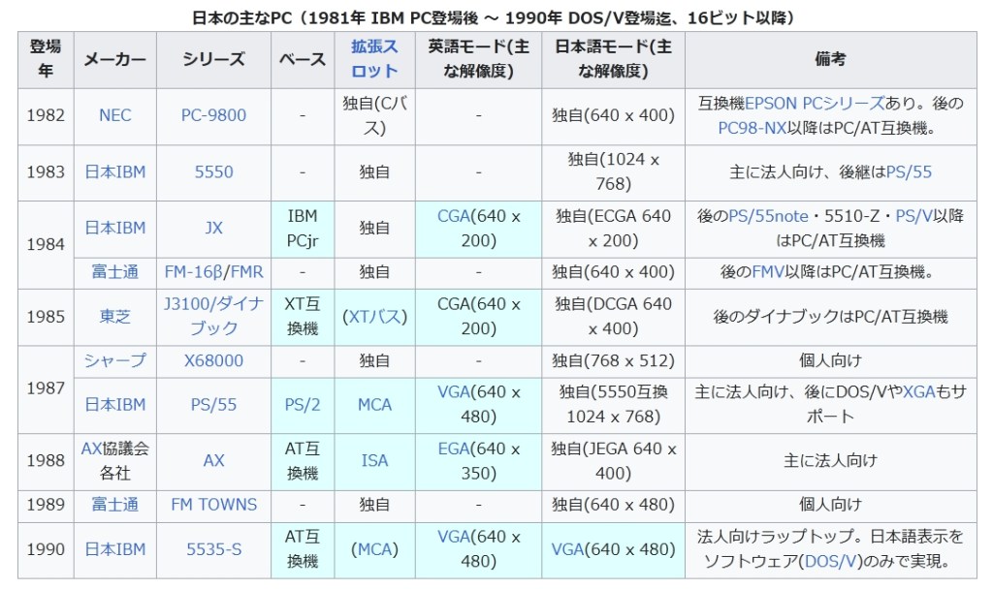Open the XTバス expansion slot link
This screenshot has width=993, height=589.
[374, 317]
